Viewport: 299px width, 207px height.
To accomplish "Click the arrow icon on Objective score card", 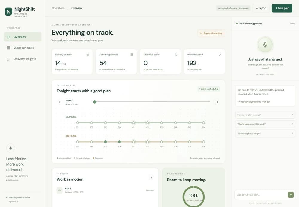I will point(176,55).
